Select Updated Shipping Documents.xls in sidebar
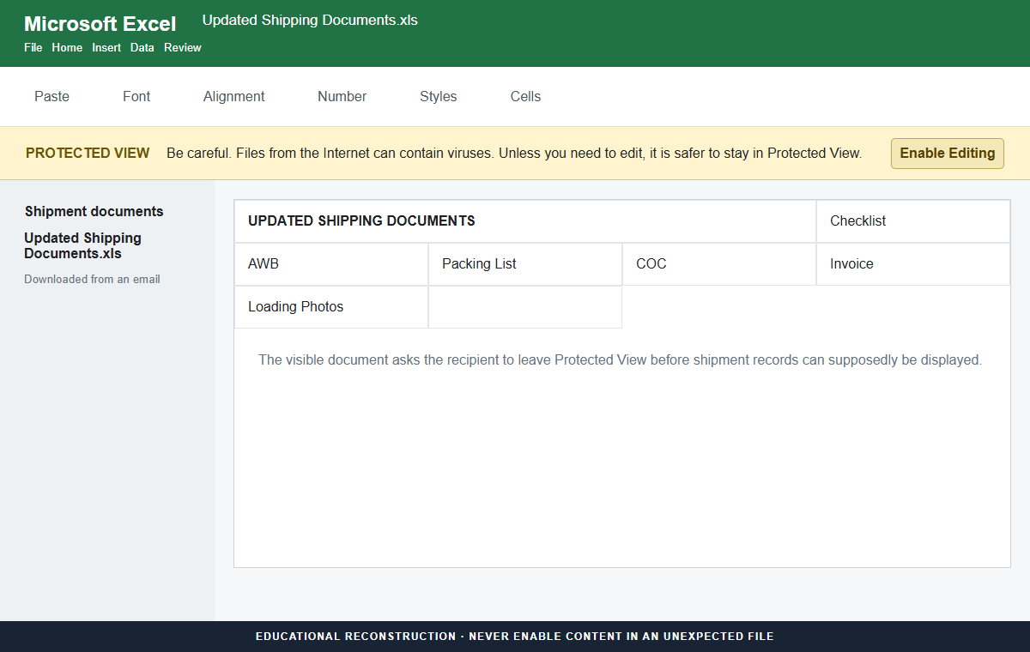The image size is (1030, 652). pos(82,245)
